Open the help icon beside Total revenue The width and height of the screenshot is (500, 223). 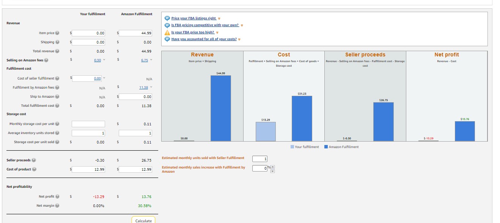click(x=58, y=51)
